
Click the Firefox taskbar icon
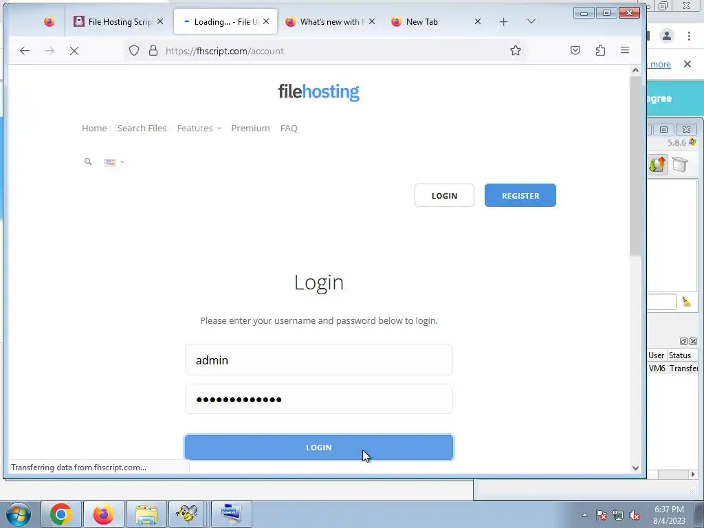click(x=104, y=514)
